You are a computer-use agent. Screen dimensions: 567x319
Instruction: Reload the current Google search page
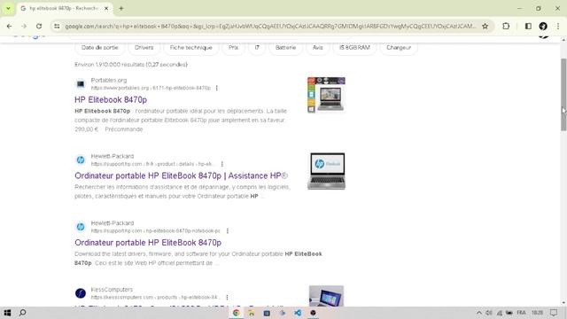[39, 26]
